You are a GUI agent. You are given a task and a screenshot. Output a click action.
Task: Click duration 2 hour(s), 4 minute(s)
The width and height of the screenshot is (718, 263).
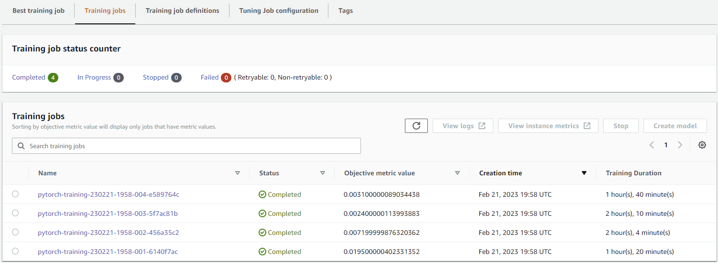coord(638,233)
